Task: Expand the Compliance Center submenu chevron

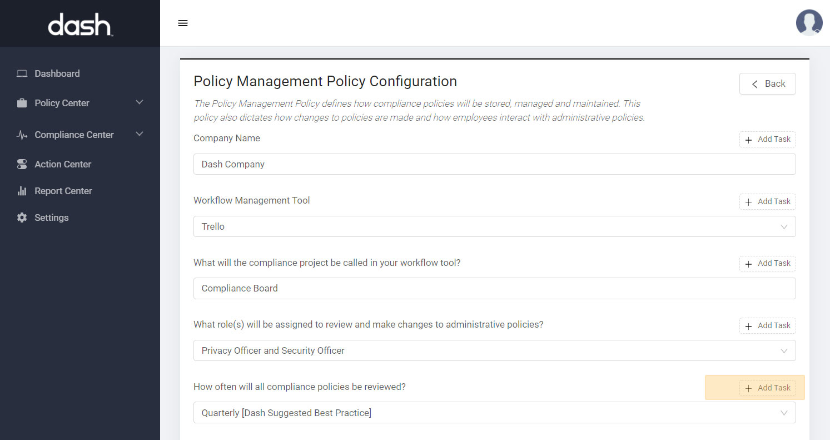Action: pyautogui.click(x=140, y=134)
